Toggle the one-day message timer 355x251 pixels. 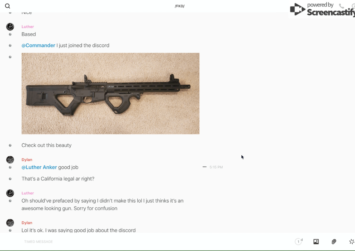coord(299,241)
